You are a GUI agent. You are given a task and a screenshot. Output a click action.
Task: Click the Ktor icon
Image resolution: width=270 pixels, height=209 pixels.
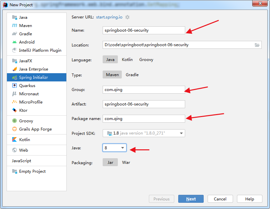click(x=15, y=110)
